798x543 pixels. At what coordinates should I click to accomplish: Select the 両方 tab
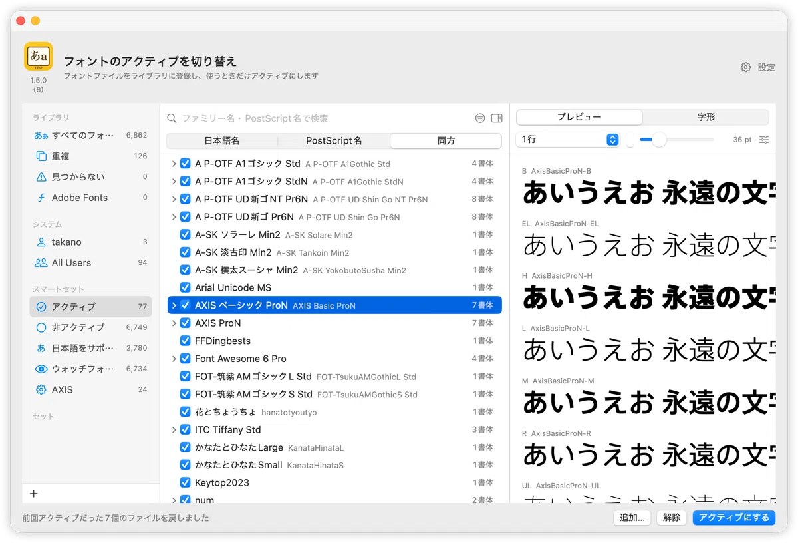(446, 141)
